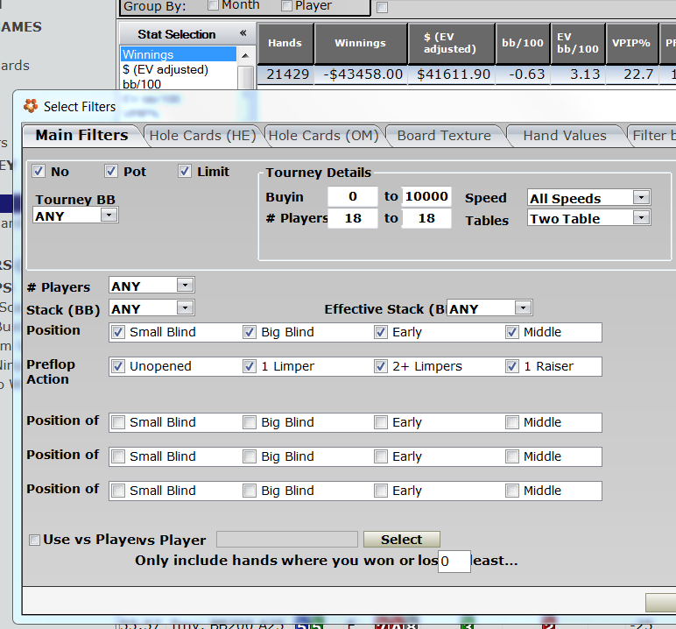
Task: Open the # Players ANY dropdown
Action: [186, 286]
